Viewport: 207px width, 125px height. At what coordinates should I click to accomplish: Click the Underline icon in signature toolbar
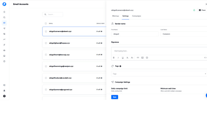123,57
